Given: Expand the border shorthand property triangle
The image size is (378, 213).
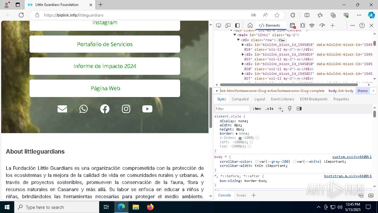Looking at the screenshot, I should 237,134.
